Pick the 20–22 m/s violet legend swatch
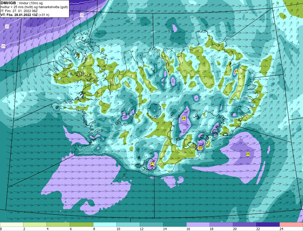Viewport: 303px width, 231px height. click(x=245, y=225)
